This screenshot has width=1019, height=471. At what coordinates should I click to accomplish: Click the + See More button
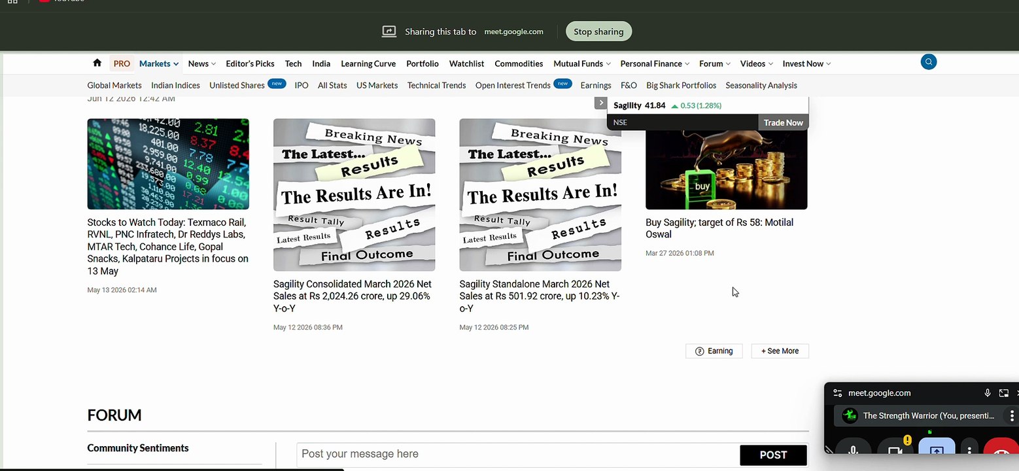pyautogui.click(x=780, y=351)
